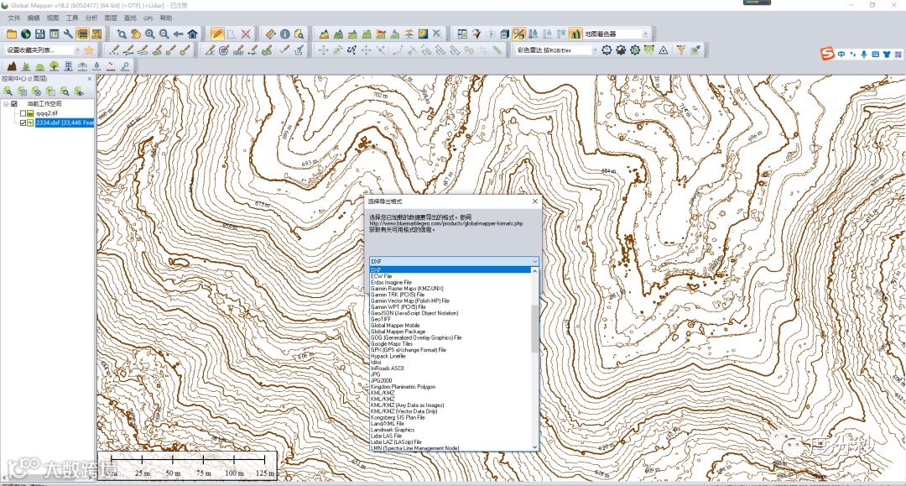Viewport: 906px width, 486px height.
Task: Choose GeoTIFF from the export format list
Action: point(381,319)
